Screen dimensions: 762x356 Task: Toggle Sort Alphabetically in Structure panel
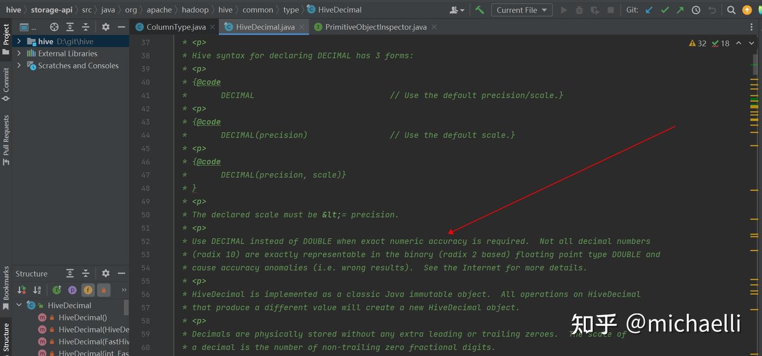(37, 289)
